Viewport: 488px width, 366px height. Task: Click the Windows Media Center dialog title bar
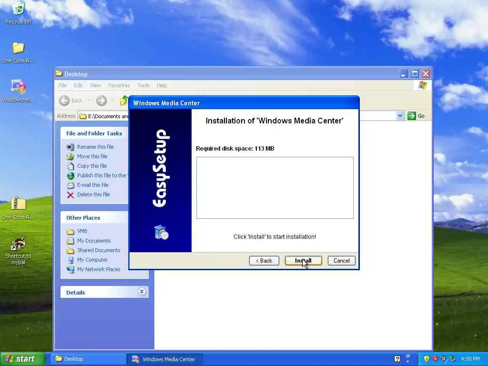click(x=244, y=103)
